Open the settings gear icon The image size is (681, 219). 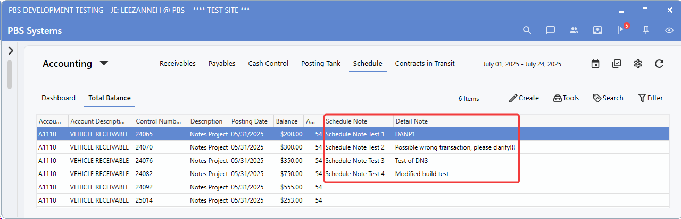tap(638, 64)
